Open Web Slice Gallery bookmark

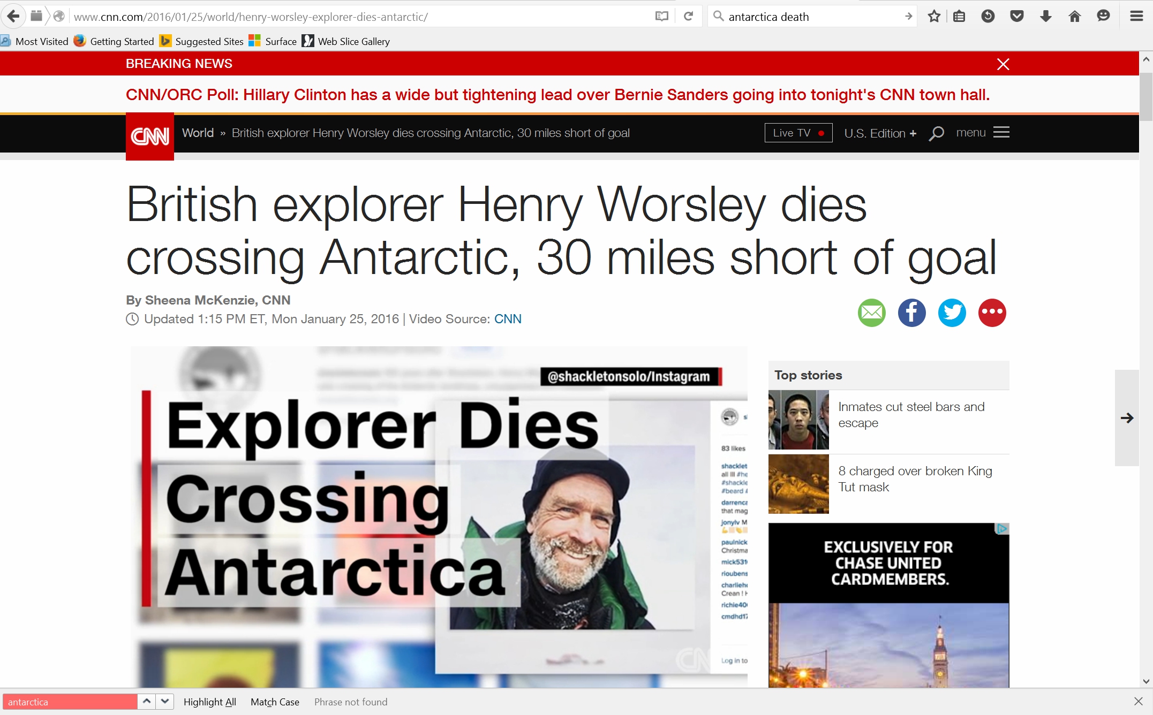[346, 41]
